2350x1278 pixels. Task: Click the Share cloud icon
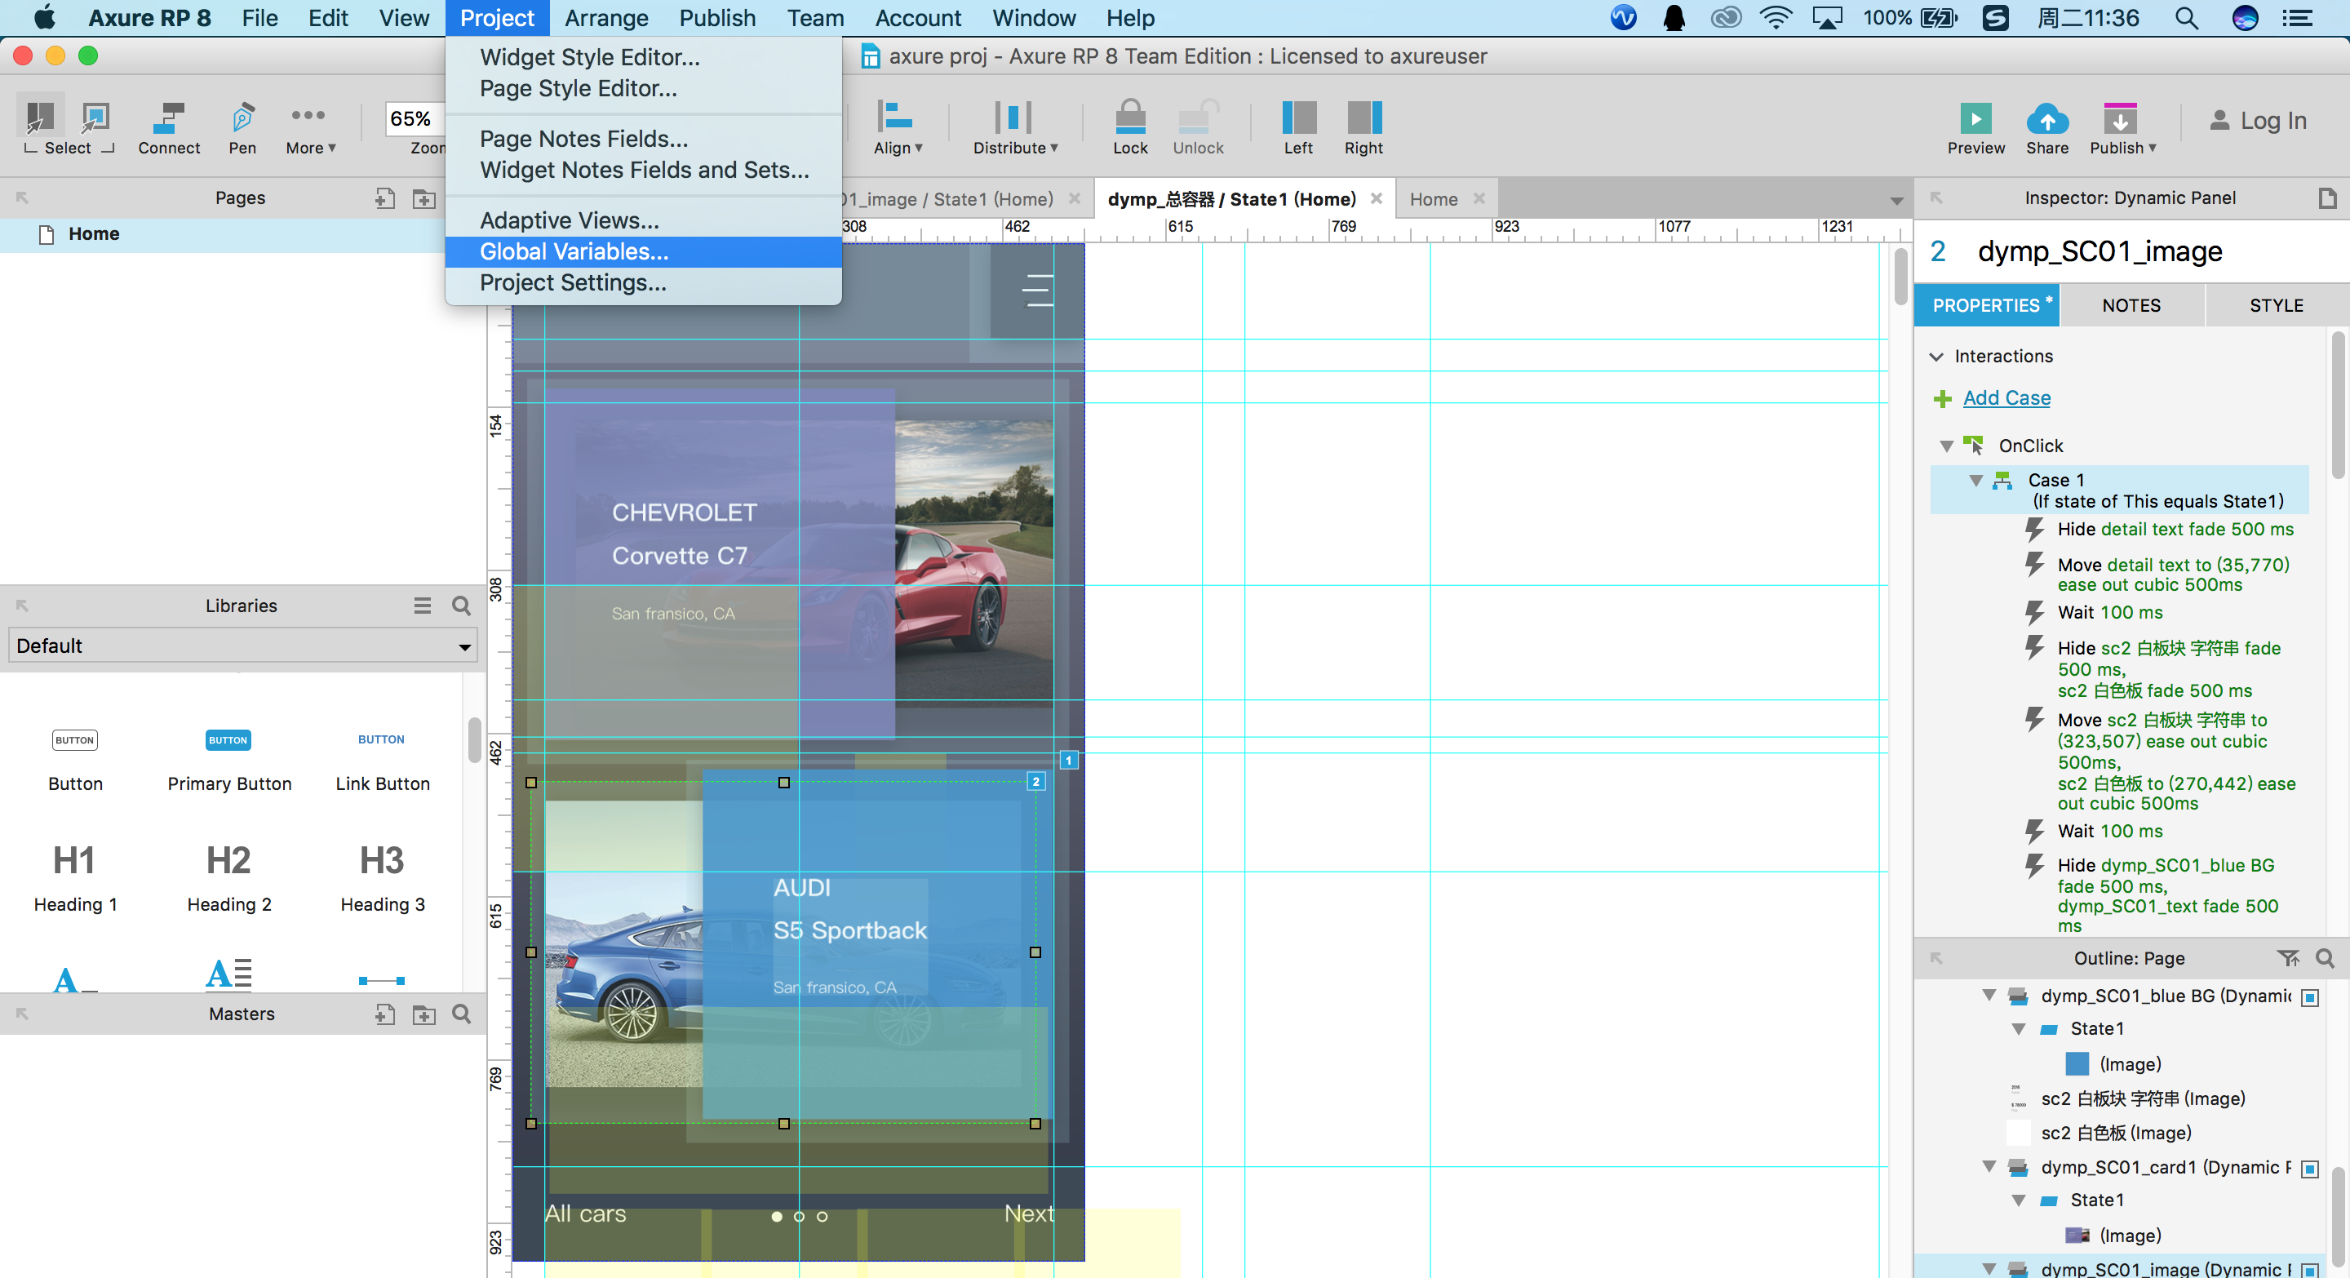pos(2046,118)
